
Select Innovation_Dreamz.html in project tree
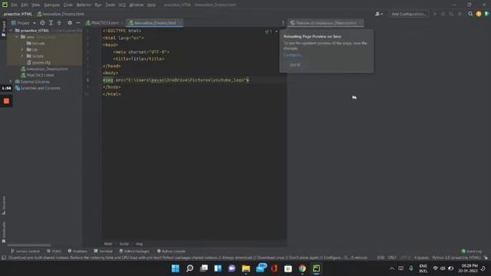coord(44,69)
